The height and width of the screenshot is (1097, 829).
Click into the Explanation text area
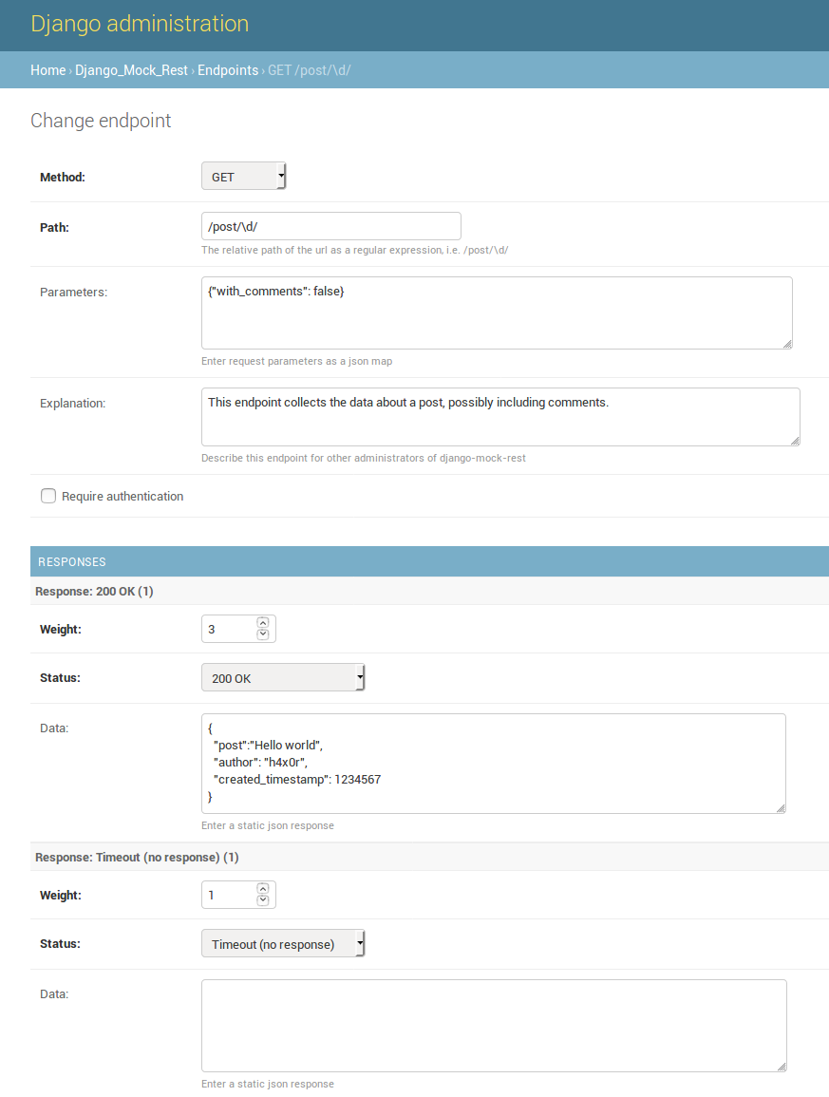point(500,417)
